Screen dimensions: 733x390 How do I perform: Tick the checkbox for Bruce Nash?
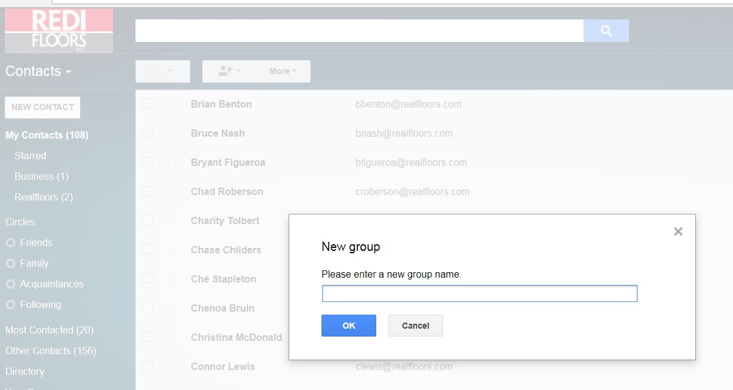coord(147,132)
